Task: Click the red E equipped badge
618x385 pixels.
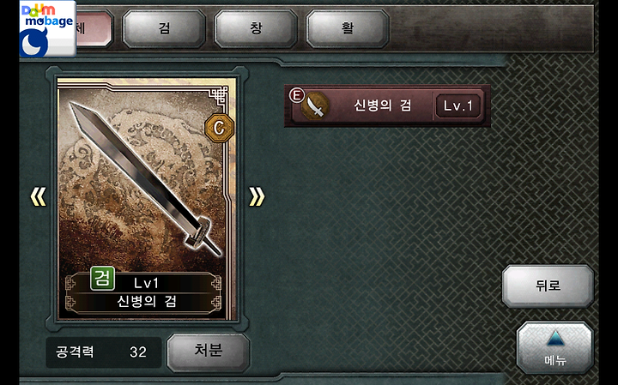Action: pos(297,95)
